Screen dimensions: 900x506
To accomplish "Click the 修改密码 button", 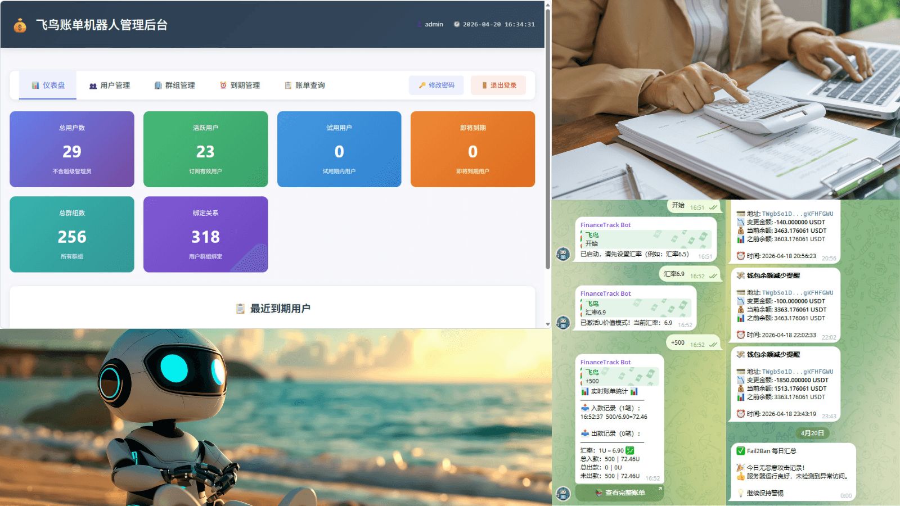I will tap(436, 85).
